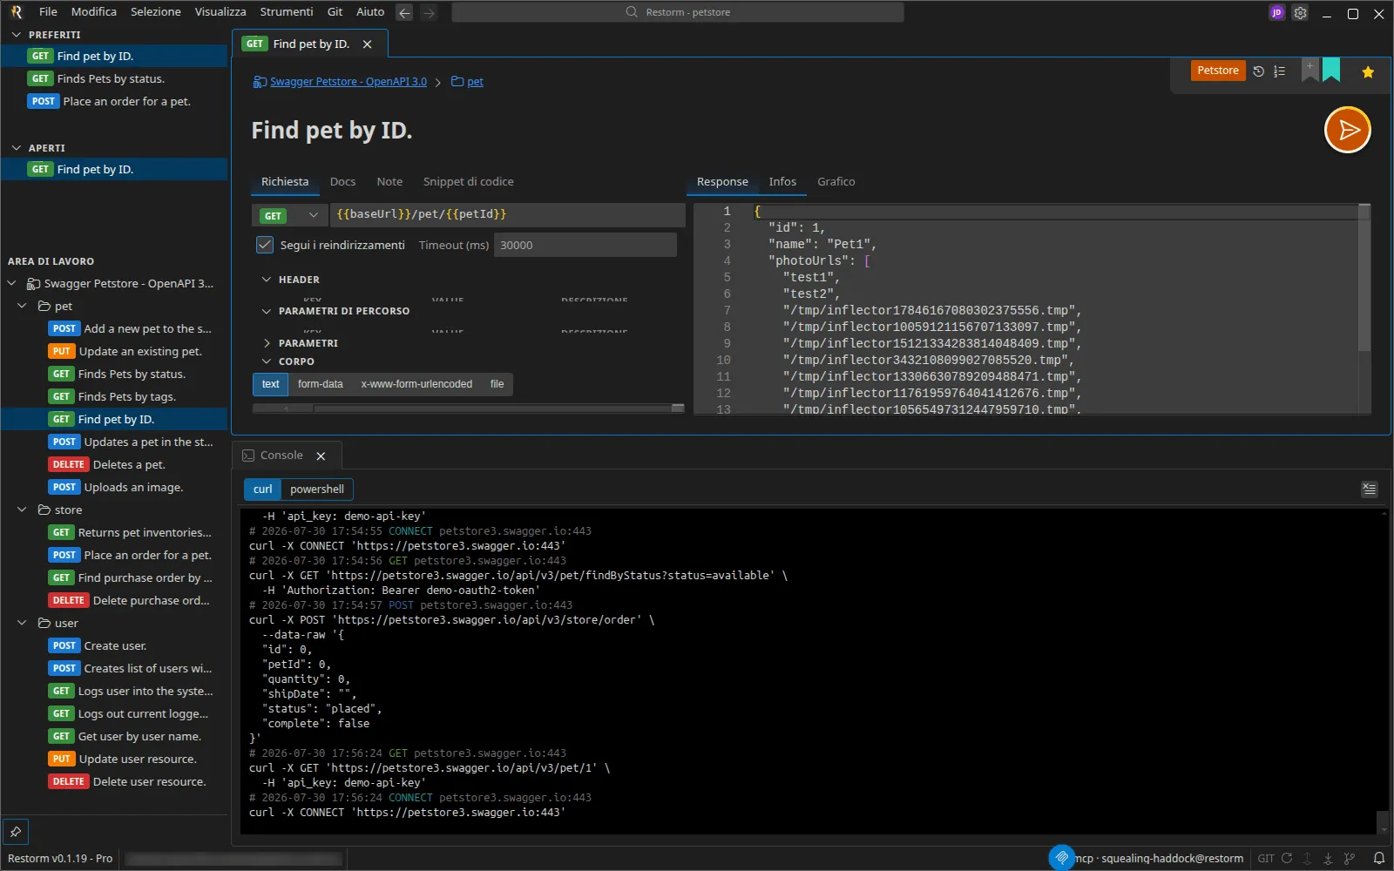Viewport: 1394px width, 871px height.
Task: Collapse the HEADER section
Action: point(267,280)
